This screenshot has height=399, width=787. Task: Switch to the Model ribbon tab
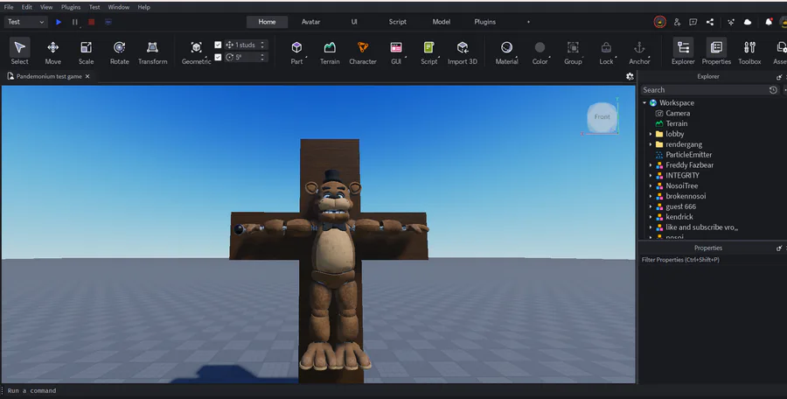[x=442, y=22]
